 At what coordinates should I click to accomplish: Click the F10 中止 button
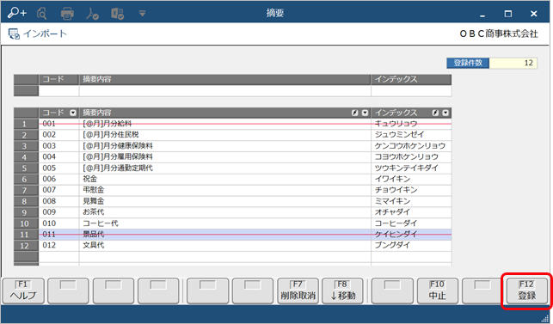[x=437, y=290]
